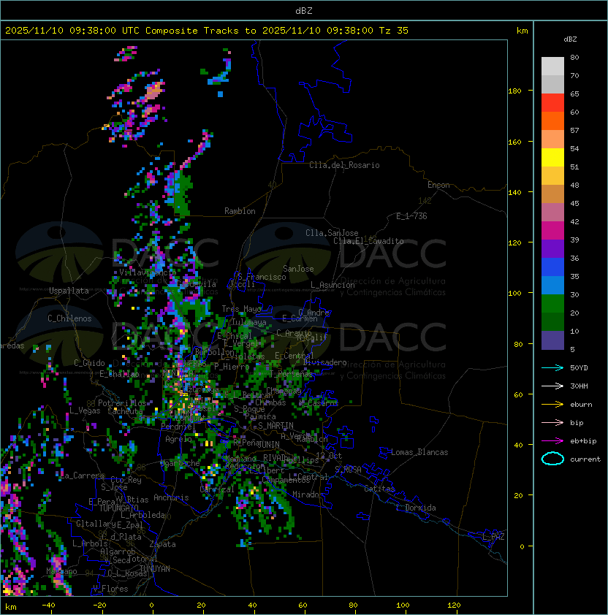The height and width of the screenshot is (615, 608).
Task: Click the TUPUNGATO map label
Action: 118,508
